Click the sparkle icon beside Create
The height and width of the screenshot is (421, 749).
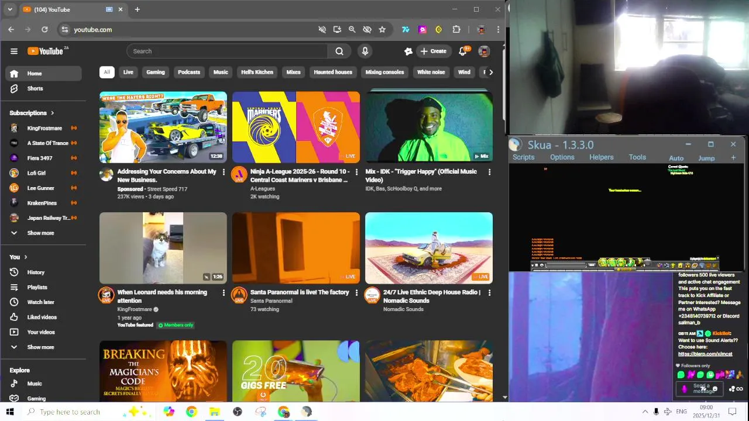(x=408, y=51)
